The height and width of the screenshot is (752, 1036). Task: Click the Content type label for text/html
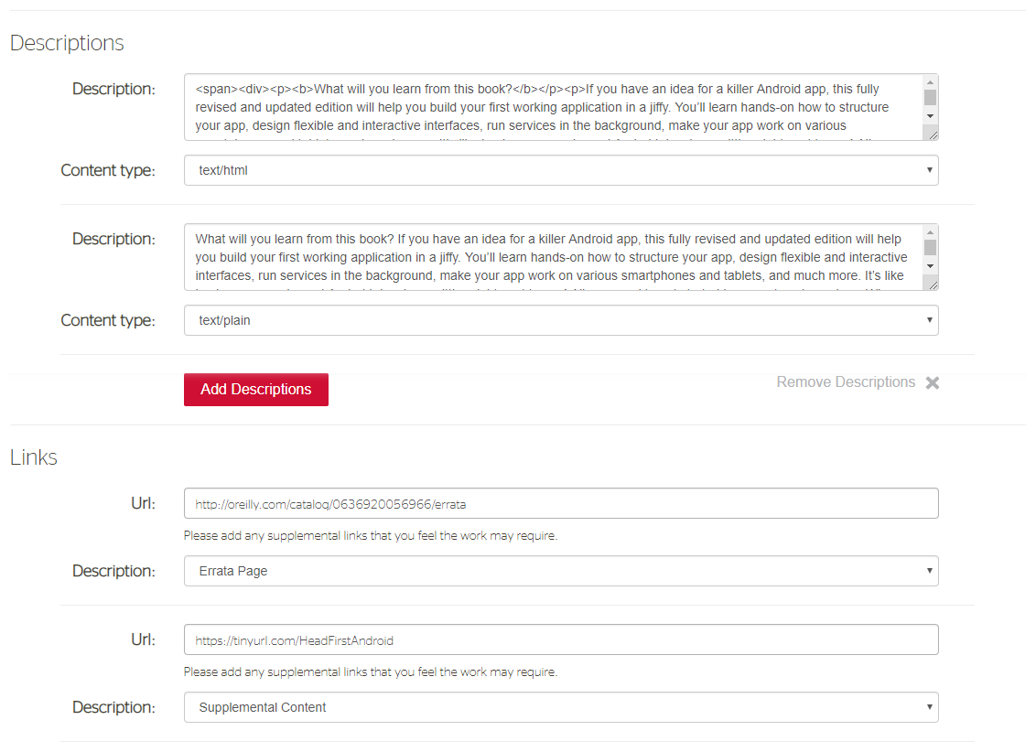click(108, 170)
